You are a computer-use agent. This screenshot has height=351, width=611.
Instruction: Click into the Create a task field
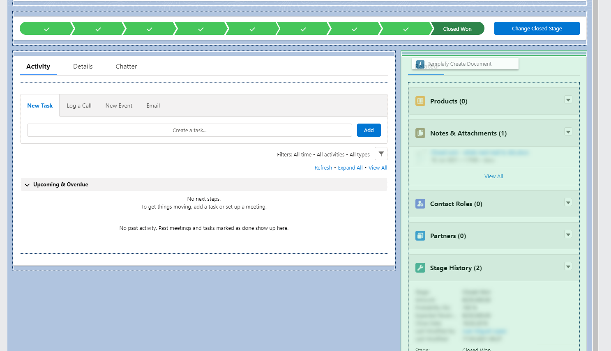[x=189, y=130]
